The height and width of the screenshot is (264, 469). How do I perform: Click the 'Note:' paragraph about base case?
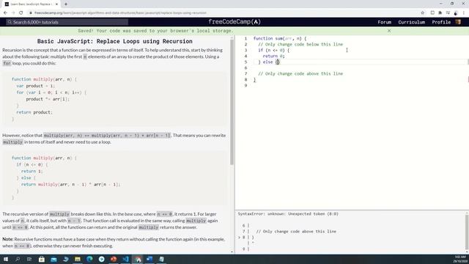click(114, 243)
